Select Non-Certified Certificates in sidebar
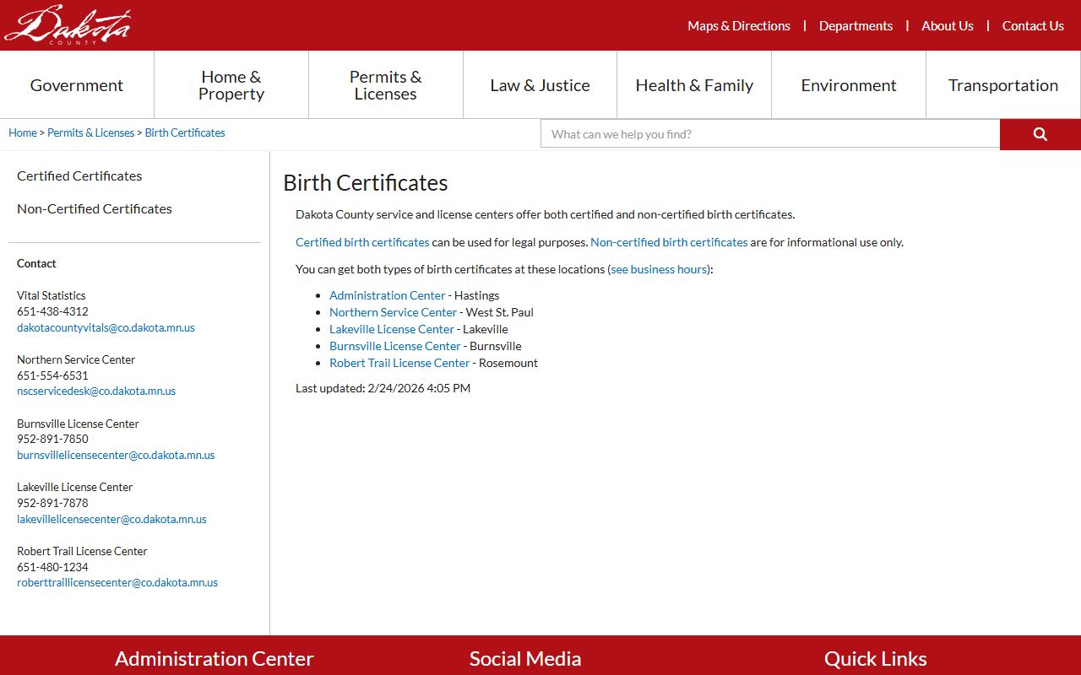The width and height of the screenshot is (1081, 675). click(95, 209)
